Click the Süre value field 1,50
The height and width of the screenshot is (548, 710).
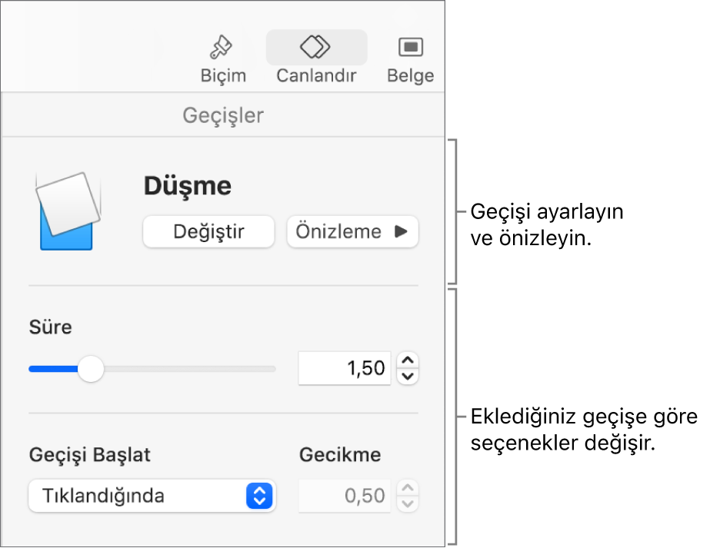[344, 368]
